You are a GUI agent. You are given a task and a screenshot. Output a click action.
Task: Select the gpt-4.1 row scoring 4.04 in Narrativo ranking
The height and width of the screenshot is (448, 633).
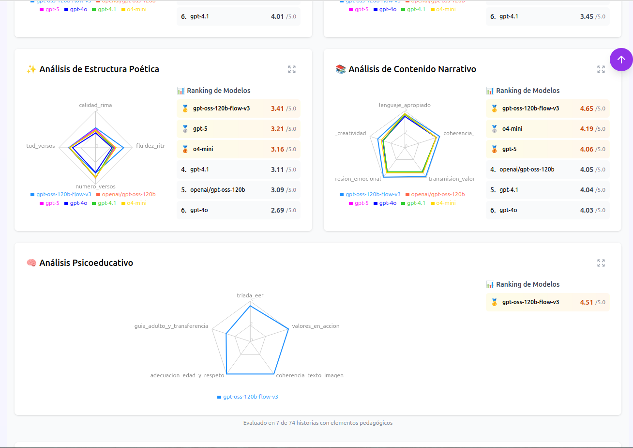click(548, 190)
